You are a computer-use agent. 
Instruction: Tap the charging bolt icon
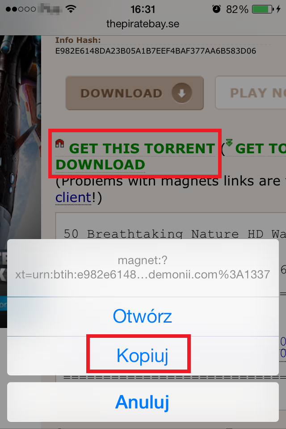pos(278,9)
